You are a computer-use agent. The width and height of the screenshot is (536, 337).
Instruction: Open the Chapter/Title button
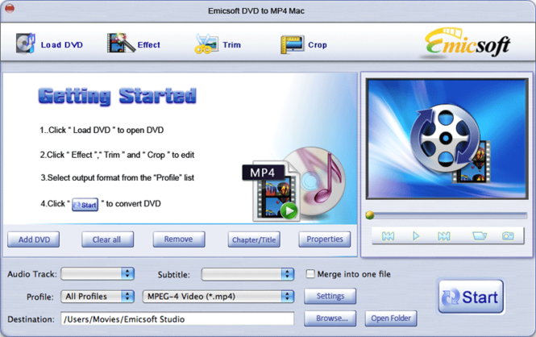coord(254,239)
